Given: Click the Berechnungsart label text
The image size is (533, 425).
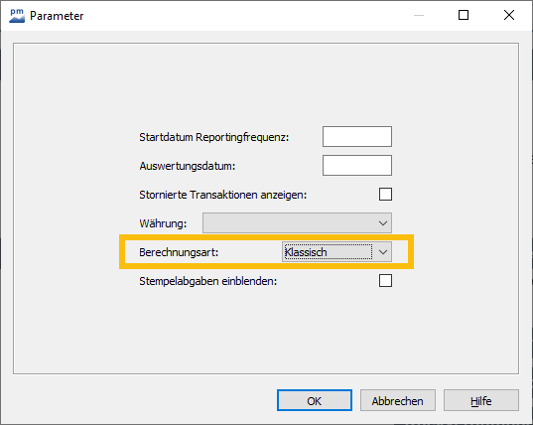Looking at the screenshot, I should click(x=179, y=252).
